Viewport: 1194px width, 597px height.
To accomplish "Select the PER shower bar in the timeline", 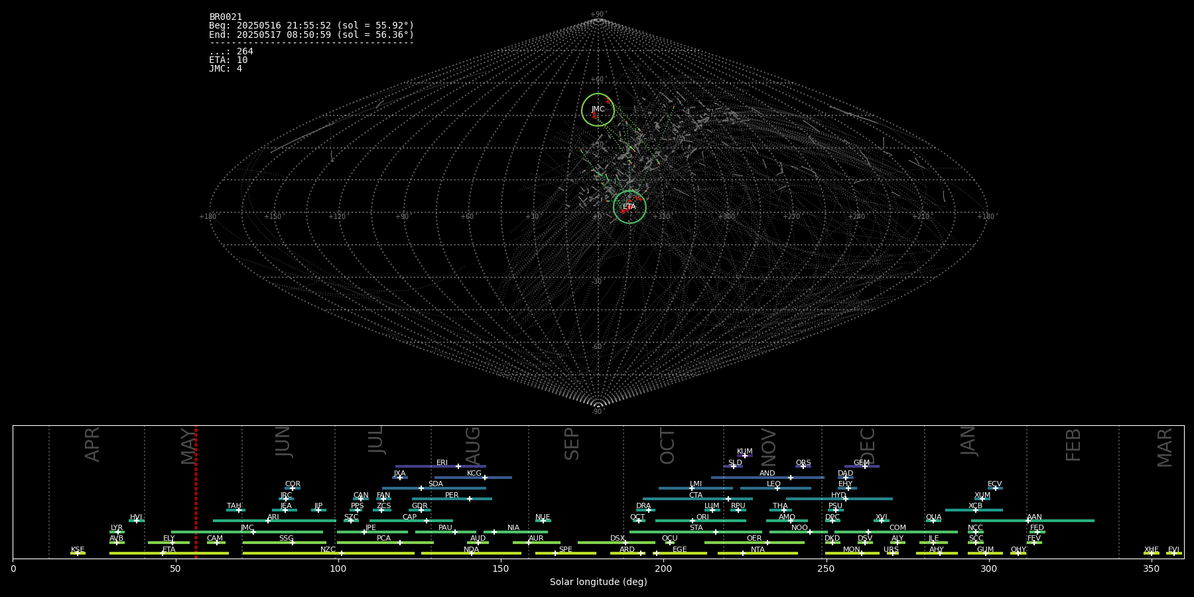I will tap(452, 499).
